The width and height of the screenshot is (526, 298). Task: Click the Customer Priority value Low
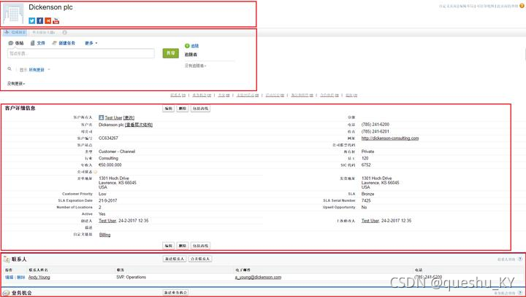click(x=102, y=194)
